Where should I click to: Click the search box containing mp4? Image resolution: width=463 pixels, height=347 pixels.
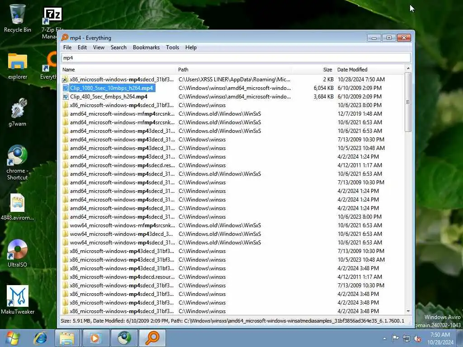[236, 58]
